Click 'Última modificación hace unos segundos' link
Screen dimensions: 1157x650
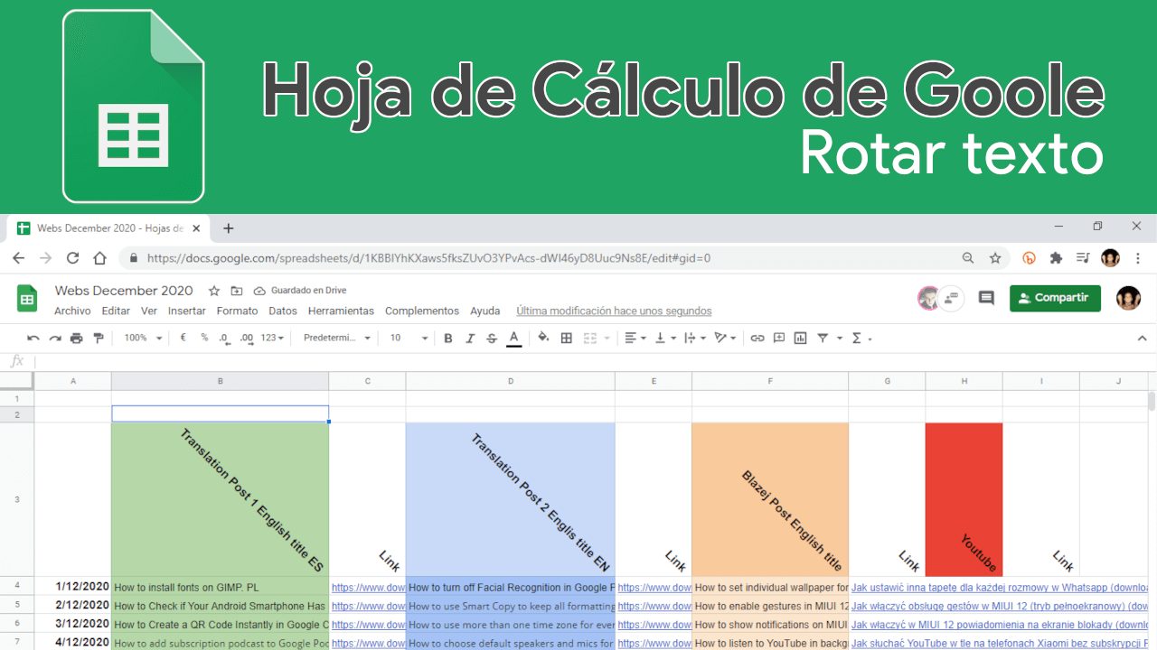[614, 311]
